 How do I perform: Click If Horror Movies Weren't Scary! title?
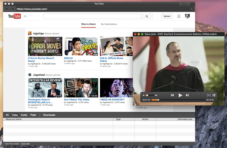click(41, 60)
